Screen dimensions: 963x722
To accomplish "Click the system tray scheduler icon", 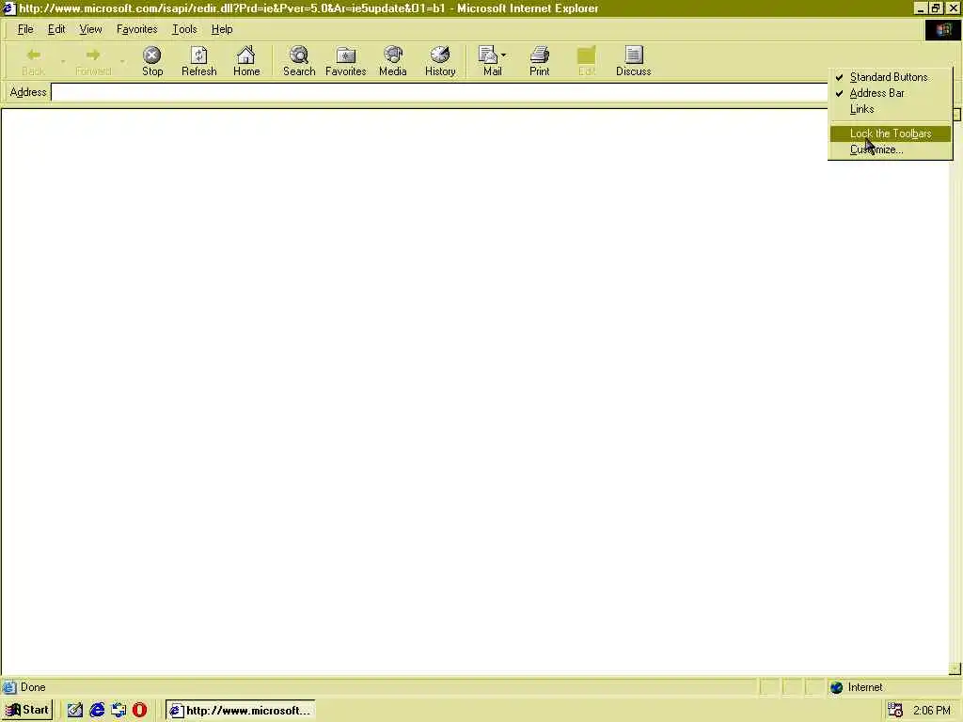I will 895,711.
